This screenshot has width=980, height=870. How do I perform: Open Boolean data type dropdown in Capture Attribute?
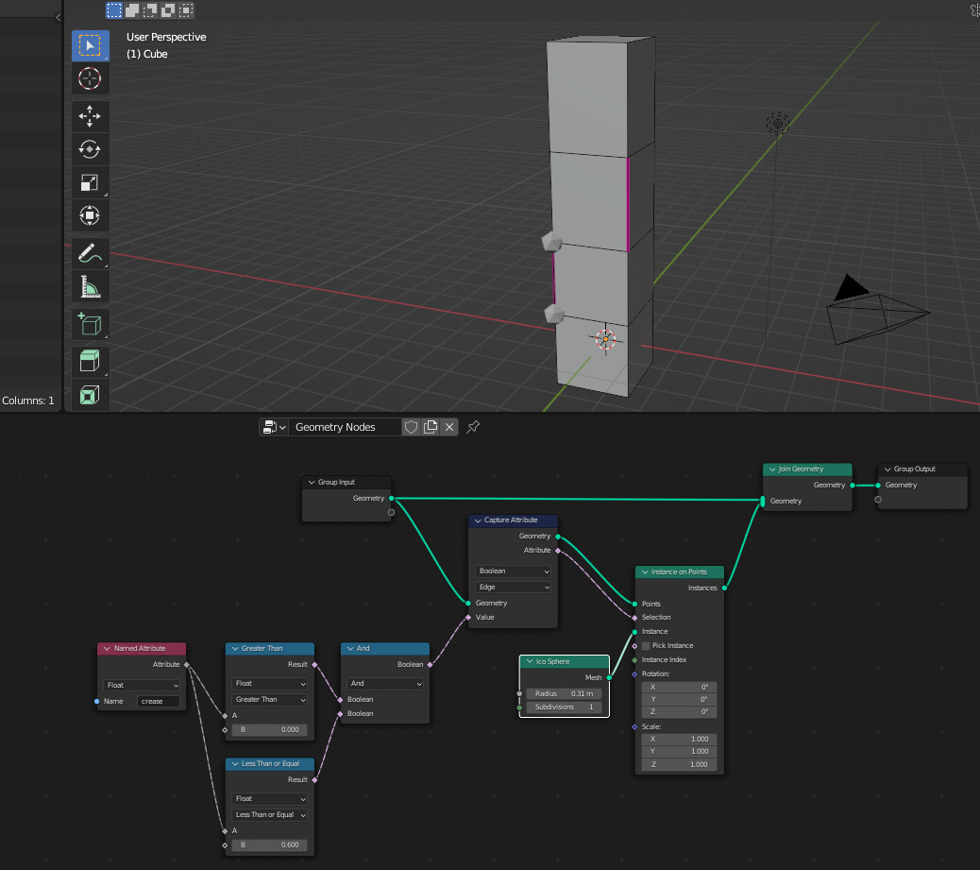[x=513, y=571]
